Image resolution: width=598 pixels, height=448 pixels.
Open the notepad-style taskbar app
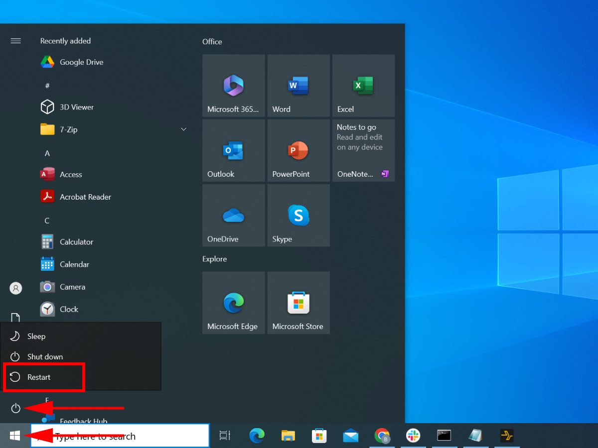click(475, 436)
